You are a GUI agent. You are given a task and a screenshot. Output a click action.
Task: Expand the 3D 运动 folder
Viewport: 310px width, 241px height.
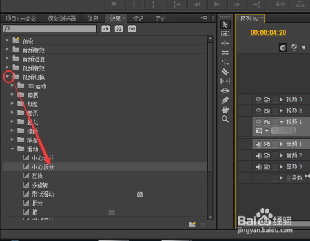coord(12,86)
